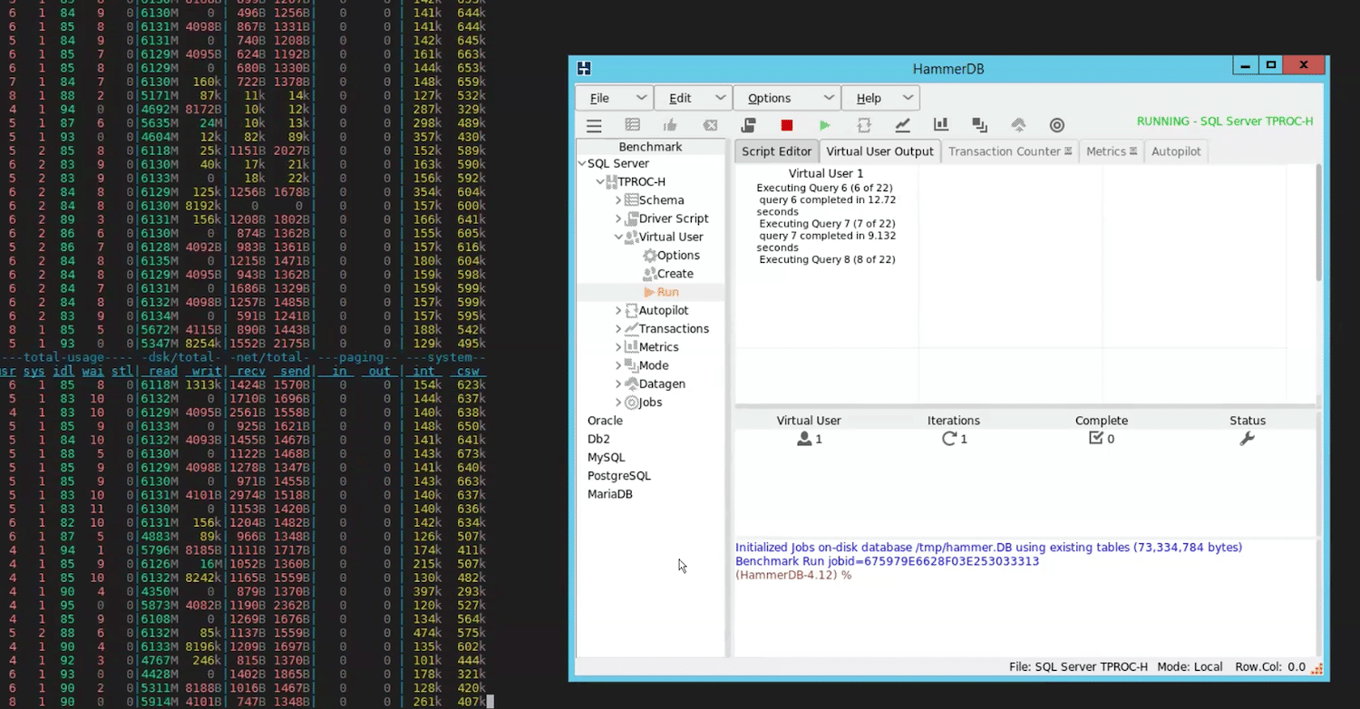Click Row.Col: 0.0 in status bar
The image size is (1360, 709).
click(1270, 666)
